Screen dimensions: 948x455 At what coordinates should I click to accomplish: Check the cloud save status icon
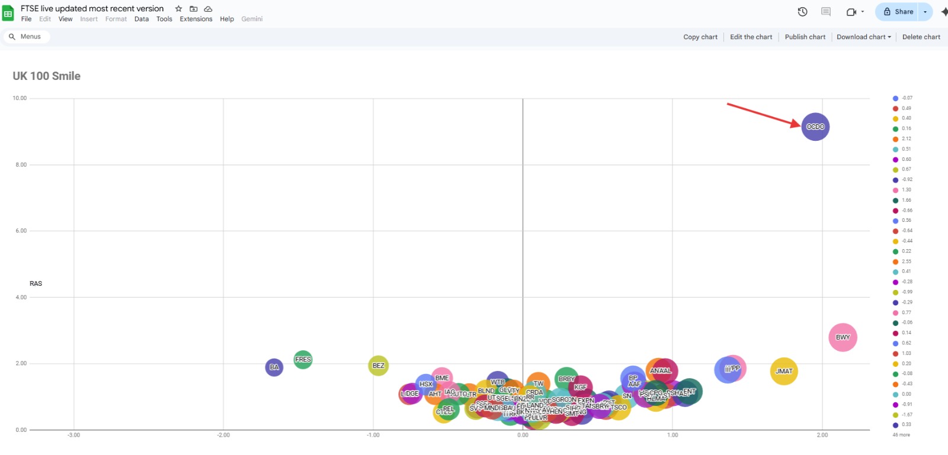click(x=208, y=9)
